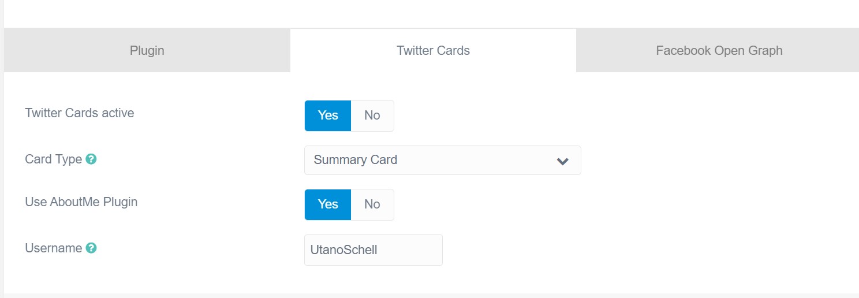Disable Use AboutMe Plugin with No
Screen dimensions: 859x298
[372, 204]
